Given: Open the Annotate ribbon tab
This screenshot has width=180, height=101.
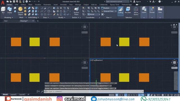Looking at the screenshot, I should [x=63, y=4].
